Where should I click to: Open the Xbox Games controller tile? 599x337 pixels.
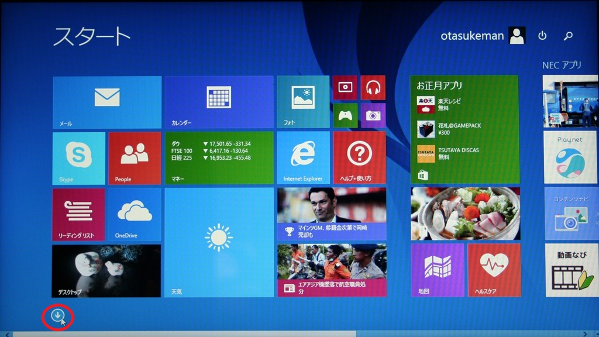pos(345,115)
